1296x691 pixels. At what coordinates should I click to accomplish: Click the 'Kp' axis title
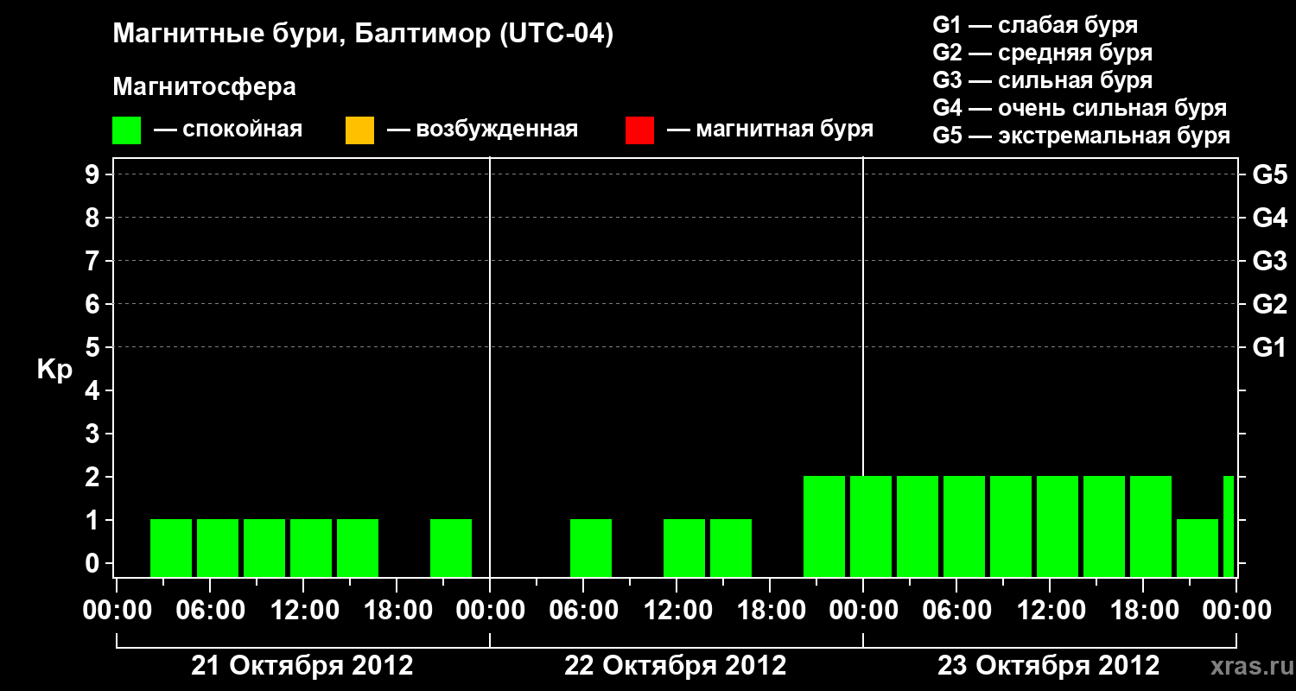pos(54,370)
